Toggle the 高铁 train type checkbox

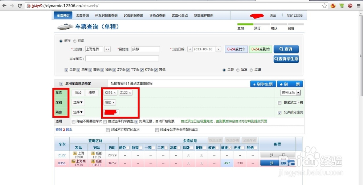90,70
